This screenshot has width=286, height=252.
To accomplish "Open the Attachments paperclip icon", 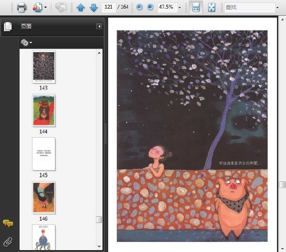I will pyautogui.click(x=8, y=242).
